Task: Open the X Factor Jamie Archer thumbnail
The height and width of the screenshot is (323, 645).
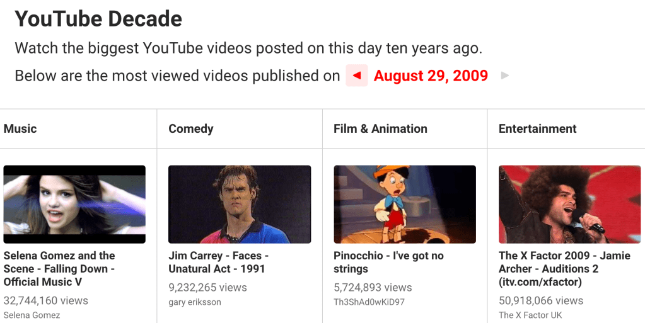Action: click(569, 204)
